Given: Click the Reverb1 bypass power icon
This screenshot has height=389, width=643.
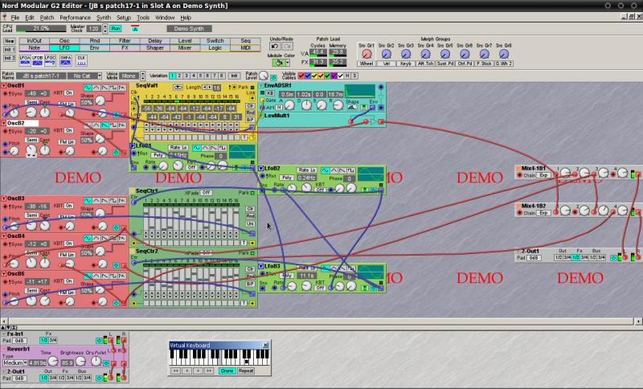Looking at the screenshot, I should coord(106,363).
